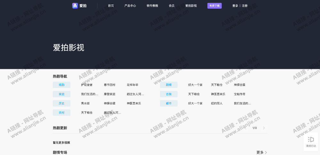The image size is (320, 155).
Task: Click the 暂无更多视频 message text
Action: pyautogui.click(x=61, y=143)
